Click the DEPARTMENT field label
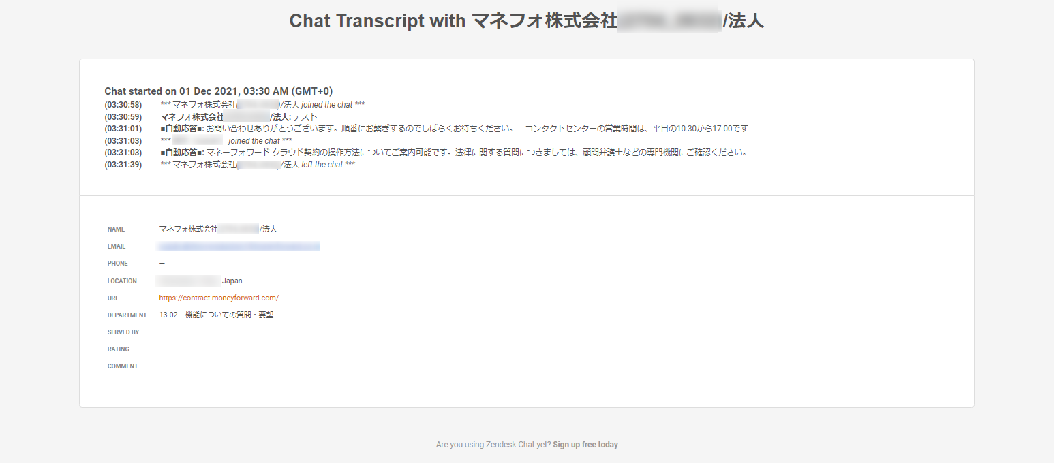 point(127,315)
